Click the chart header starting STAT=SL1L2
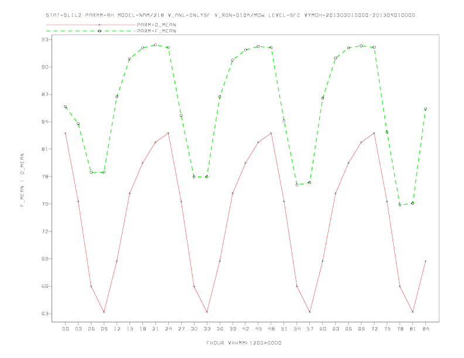 pos(230,15)
